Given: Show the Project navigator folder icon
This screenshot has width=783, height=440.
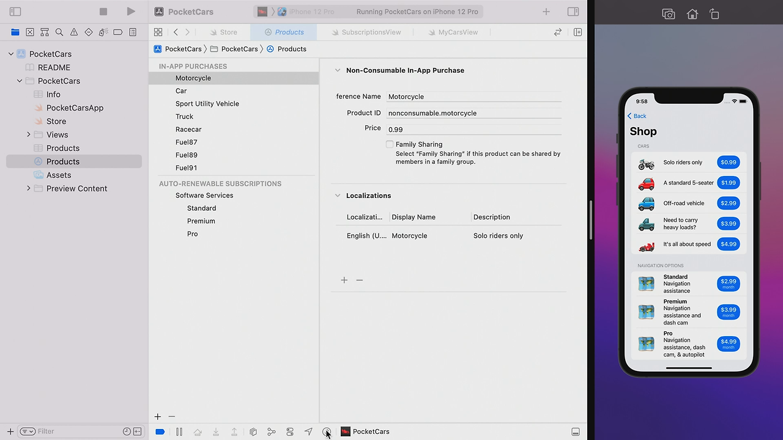Looking at the screenshot, I should (x=15, y=32).
